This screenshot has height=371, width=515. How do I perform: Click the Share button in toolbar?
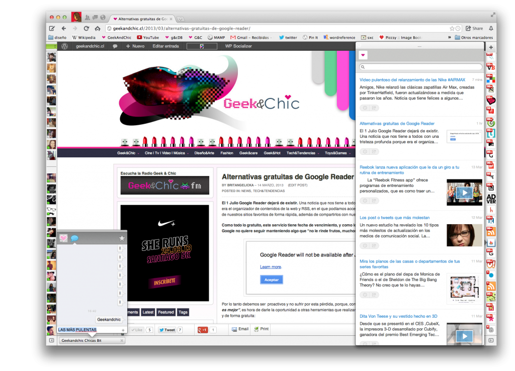[x=474, y=29]
